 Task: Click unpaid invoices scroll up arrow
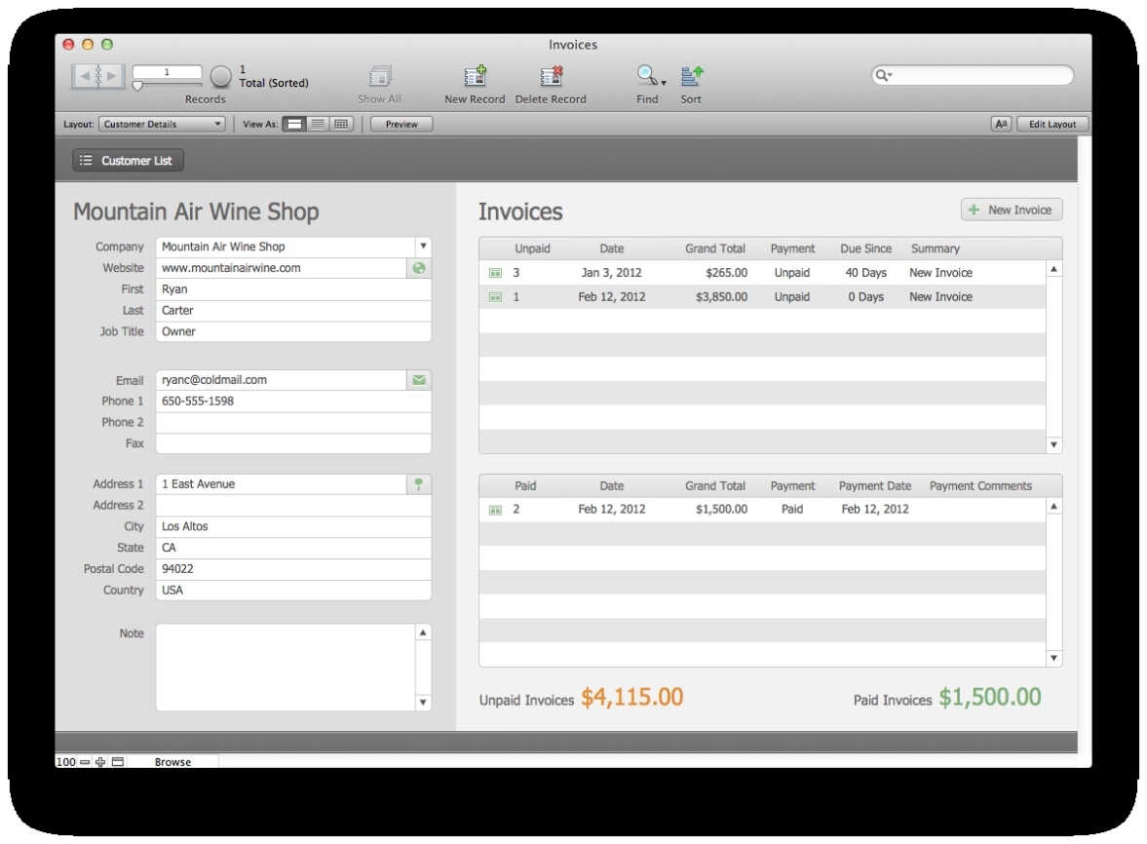[1053, 269]
